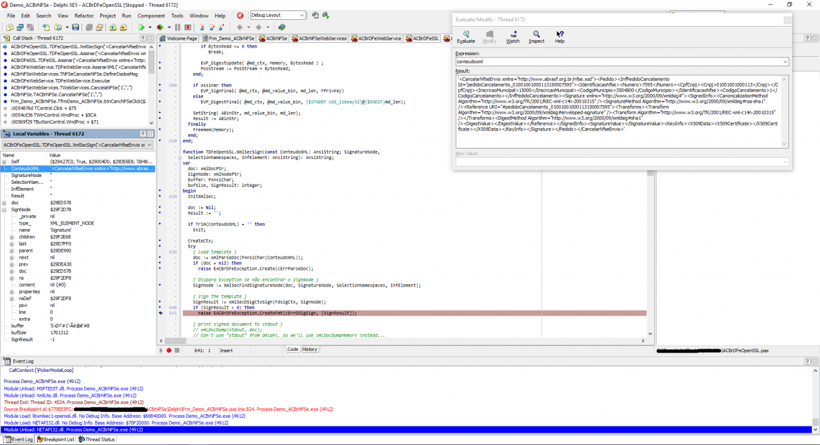Pause the running program

(177, 27)
